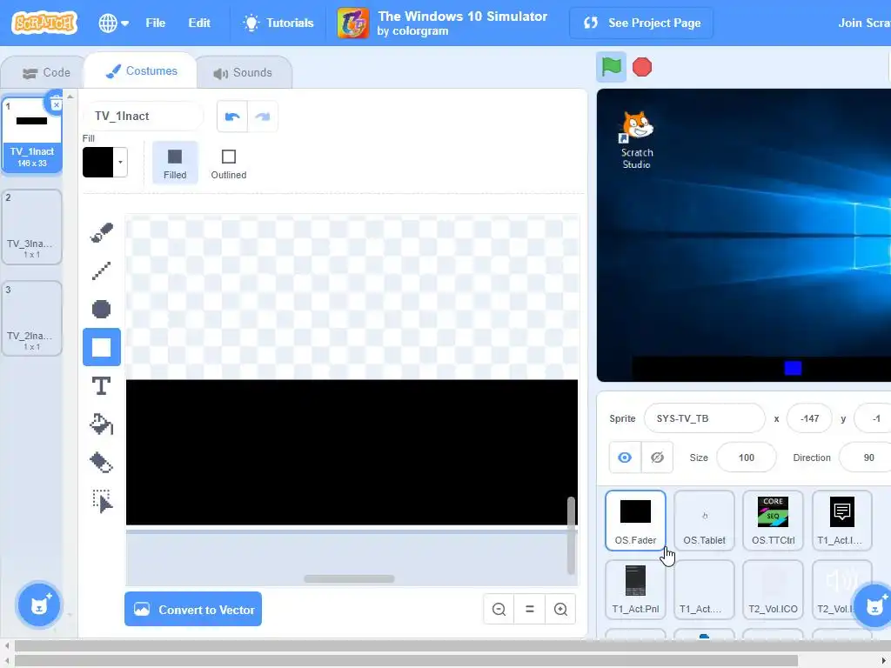The width and height of the screenshot is (891, 668).
Task: Click the blue square on stage taskbar
Action: 793,368
